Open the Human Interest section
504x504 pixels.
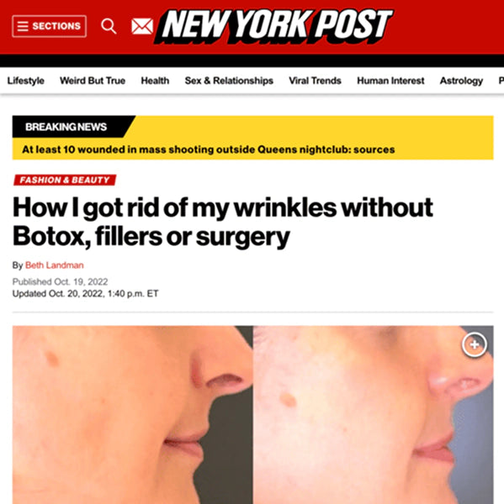point(390,81)
